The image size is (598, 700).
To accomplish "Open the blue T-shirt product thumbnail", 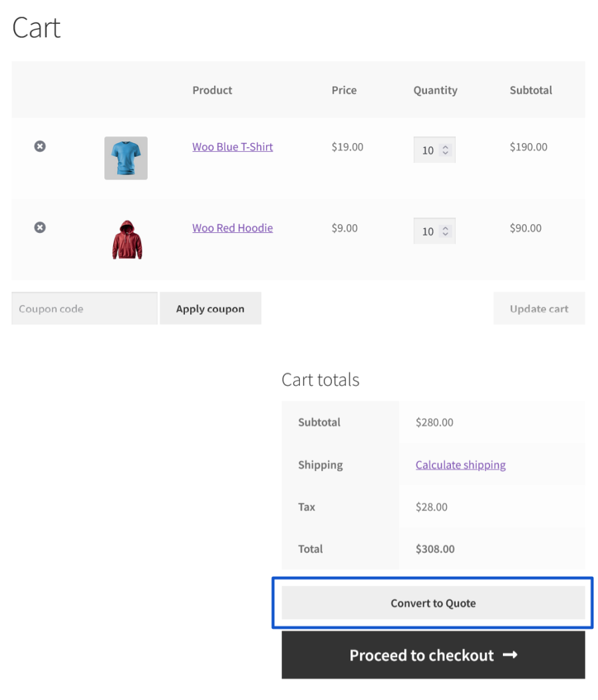I will 126,158.
